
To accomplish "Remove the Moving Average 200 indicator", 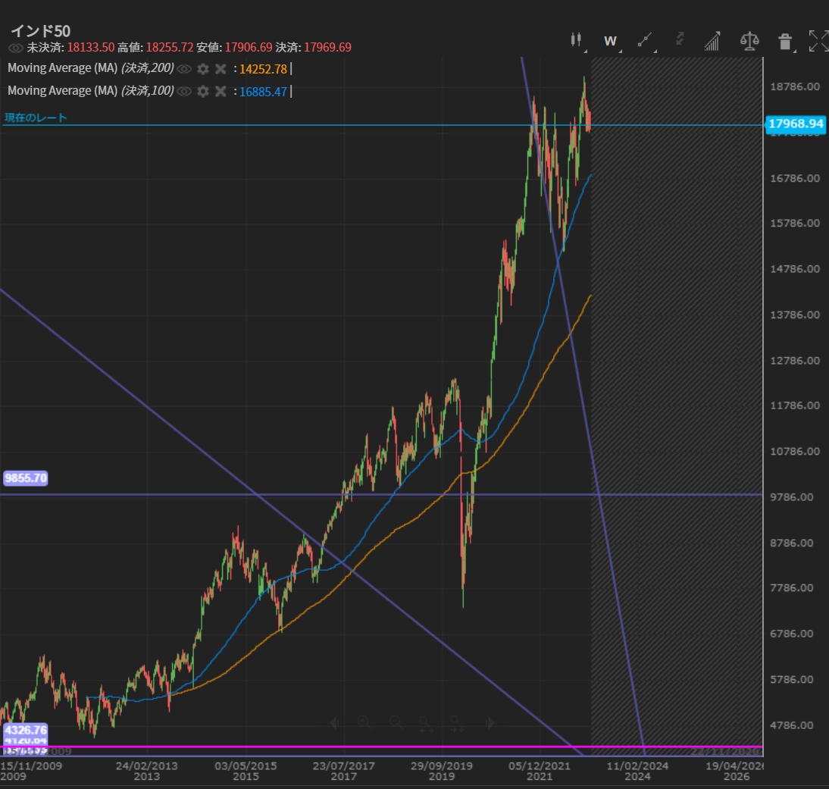I will [221, 69].
